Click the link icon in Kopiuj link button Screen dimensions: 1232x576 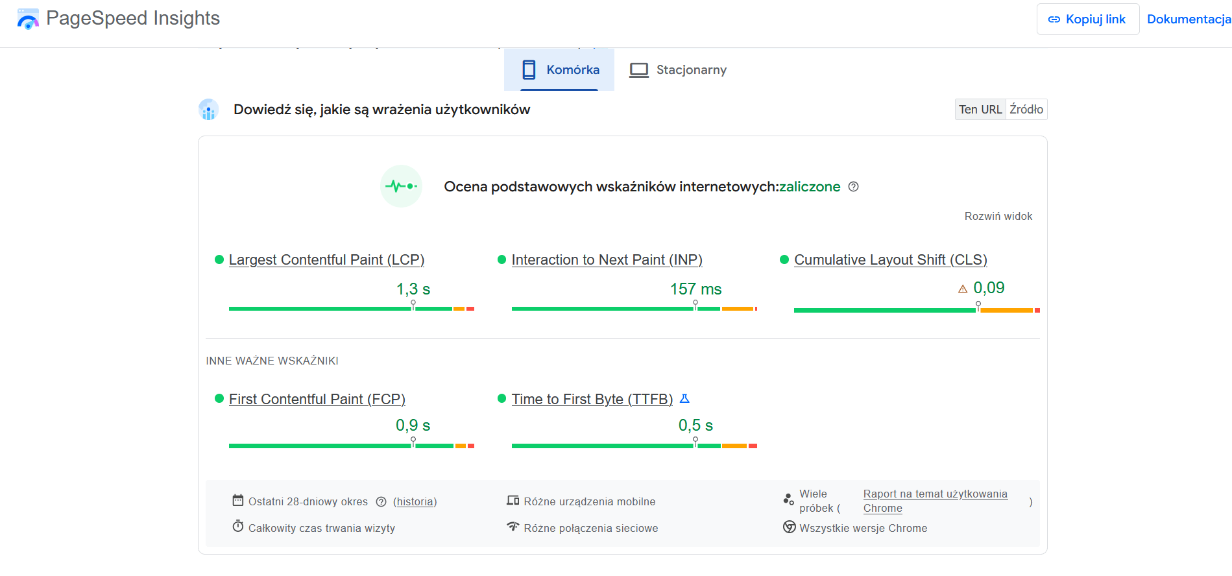pos(1054,19)
